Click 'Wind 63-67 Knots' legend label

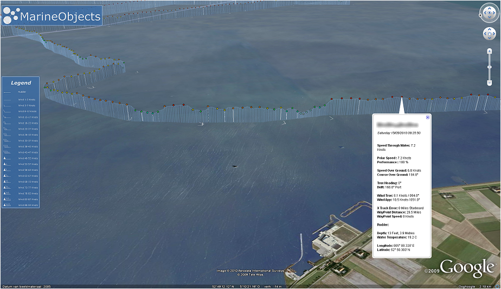click(28, 176)
